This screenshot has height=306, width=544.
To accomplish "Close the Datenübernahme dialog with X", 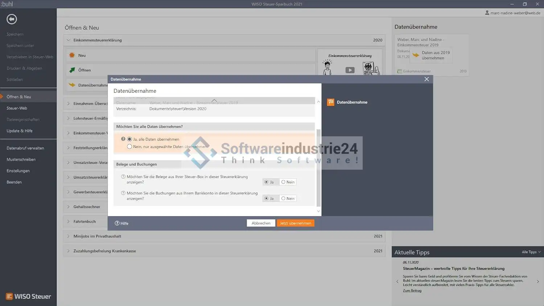I will 426,79.
